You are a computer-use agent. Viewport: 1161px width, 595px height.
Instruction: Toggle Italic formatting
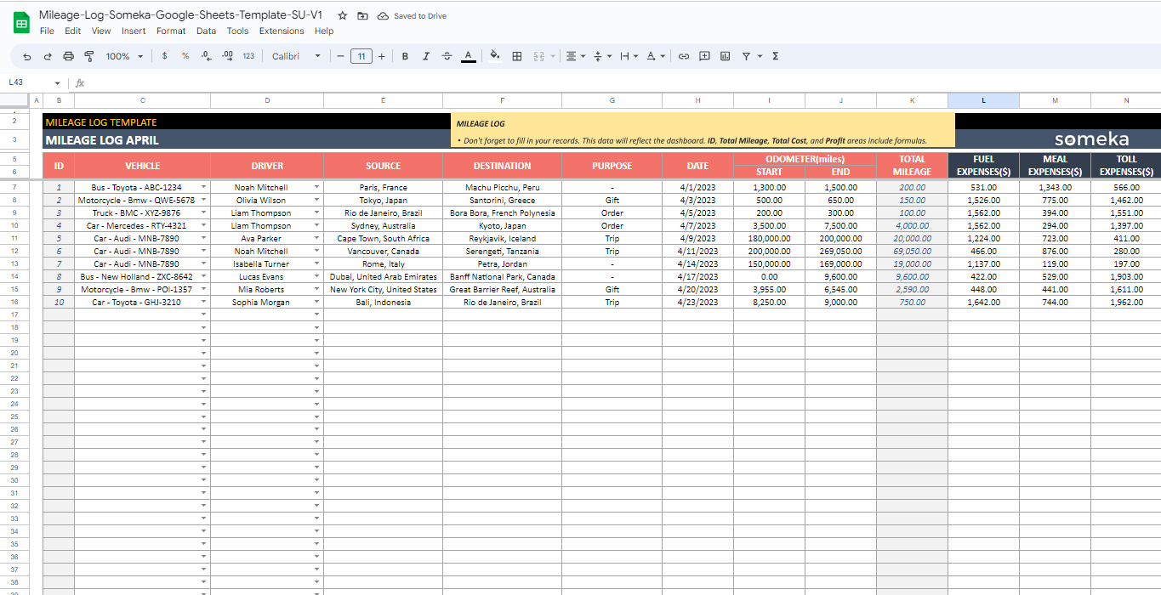(x=425, y=57)
